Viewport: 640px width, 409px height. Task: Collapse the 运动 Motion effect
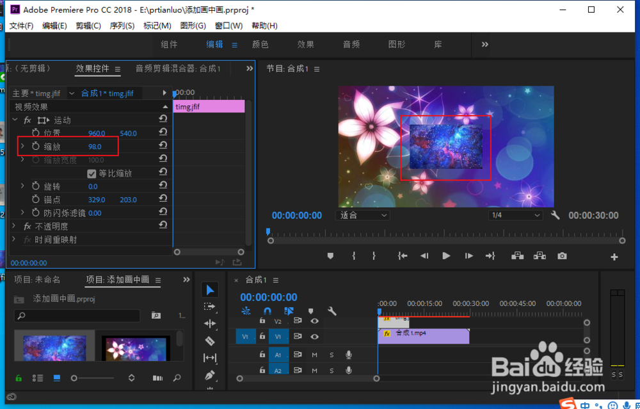point(15,120)
